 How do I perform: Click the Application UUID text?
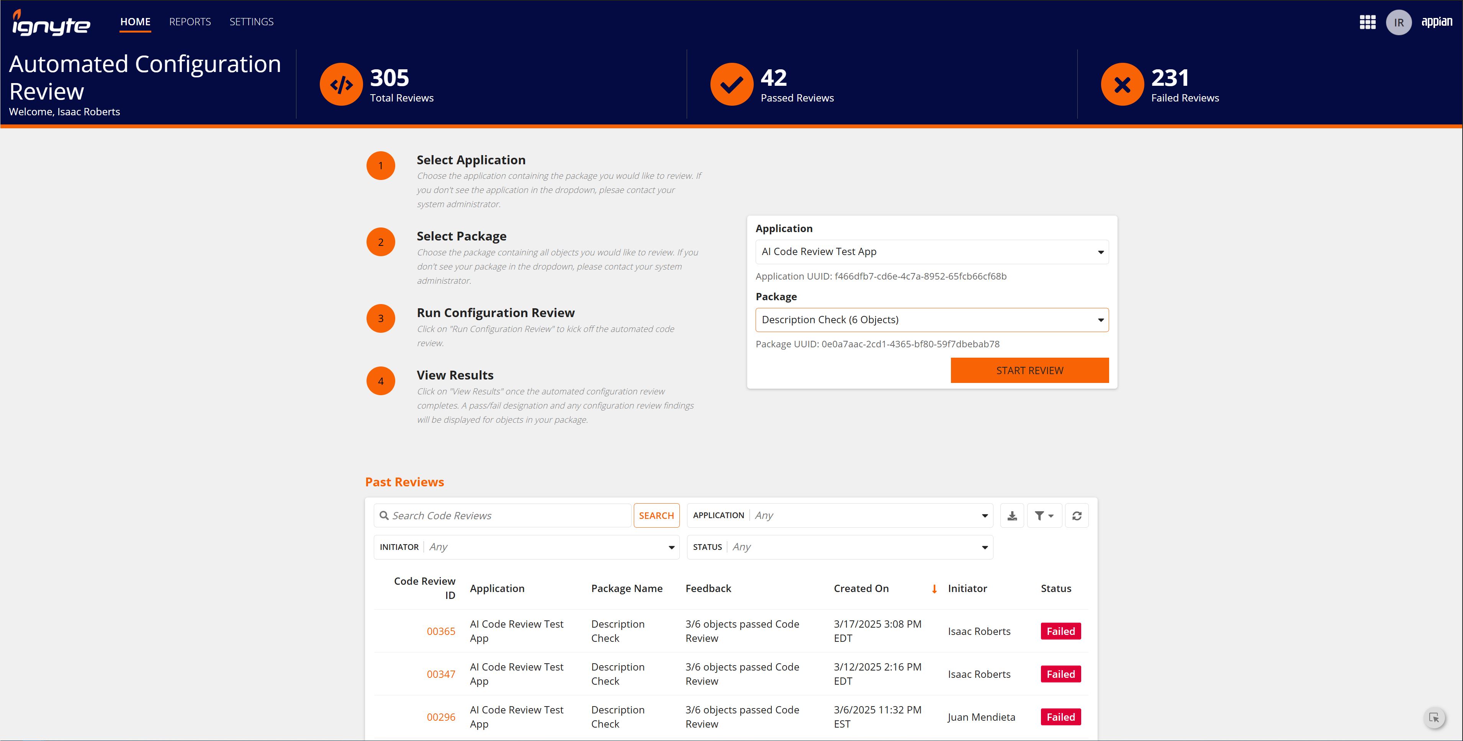881,276
